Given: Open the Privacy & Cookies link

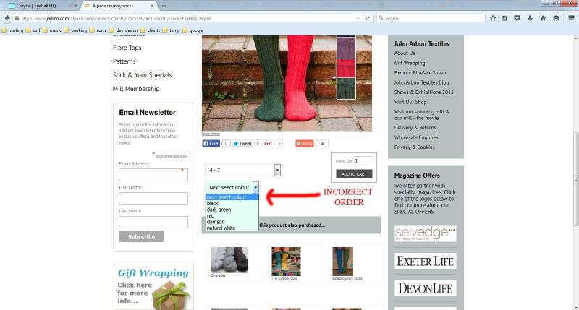Looking at the screenshot, I should coord(414,147).
